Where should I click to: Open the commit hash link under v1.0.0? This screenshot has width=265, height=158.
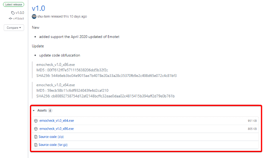point(19,19)
